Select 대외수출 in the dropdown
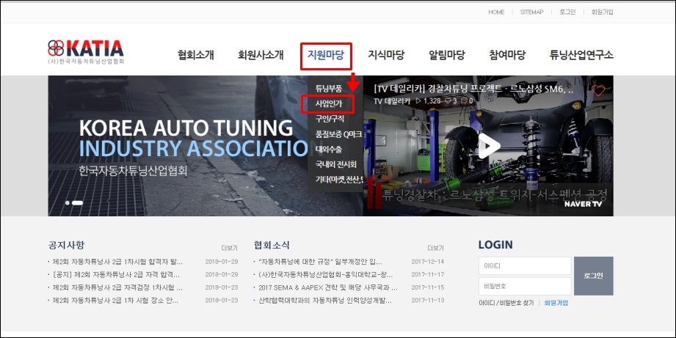The image size is (676, 338). [x=329, y=150]
